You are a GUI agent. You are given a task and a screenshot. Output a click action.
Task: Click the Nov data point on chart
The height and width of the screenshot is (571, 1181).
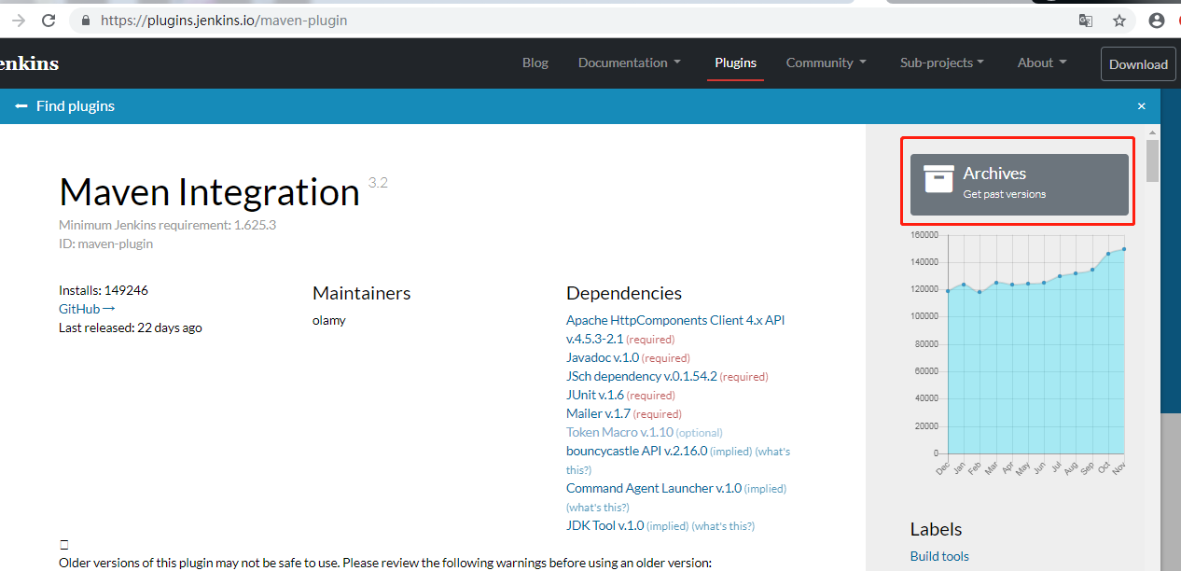pyautogui.click(x=1124, y=249)
